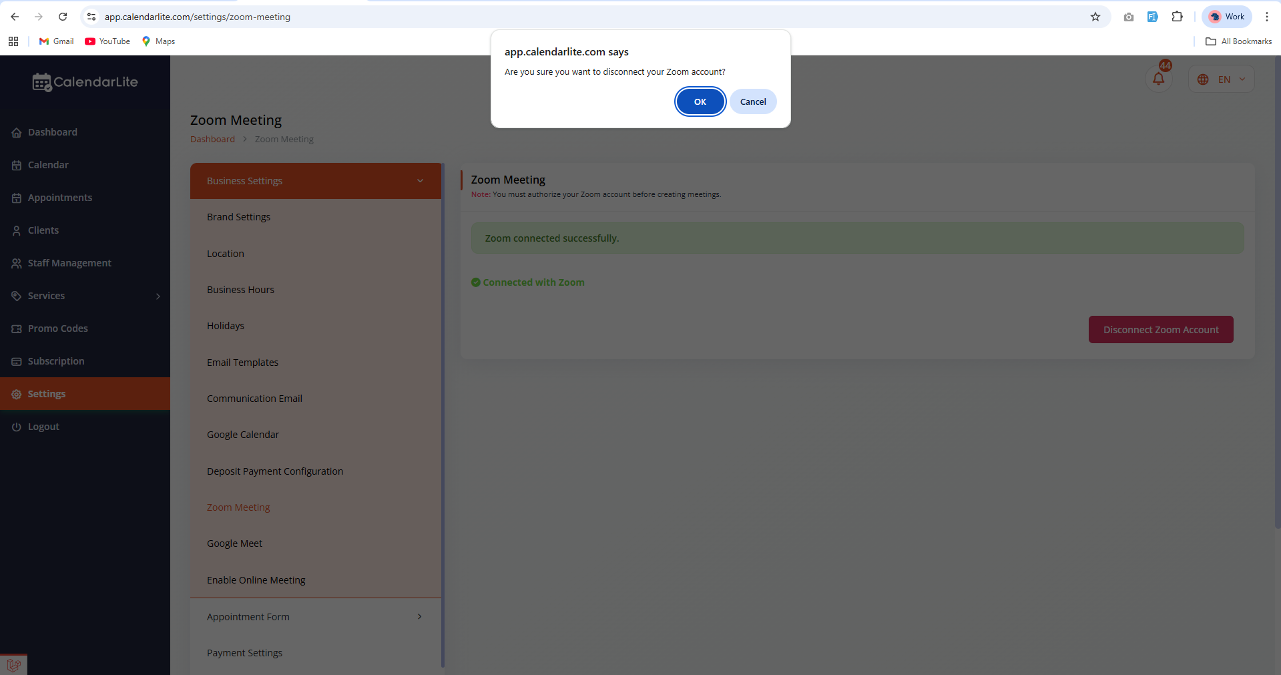Image resolution: width=1281 pixels, height=675 pixels.
Task: Open the Work profile button
Action: click(x=1227, y=17)
